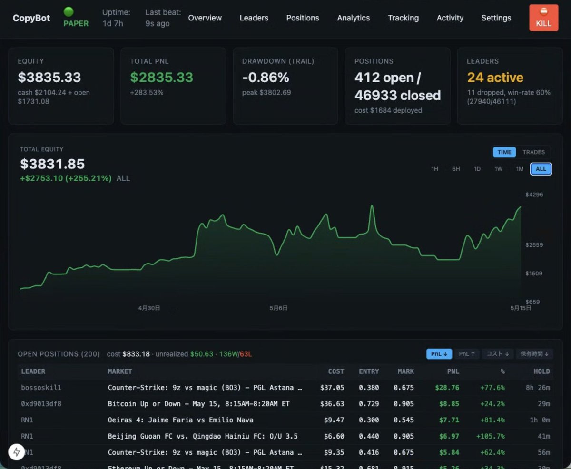The image size is (571, 469).
Task: Click the chart's 5月15日 date label
Action: [521, 308]
